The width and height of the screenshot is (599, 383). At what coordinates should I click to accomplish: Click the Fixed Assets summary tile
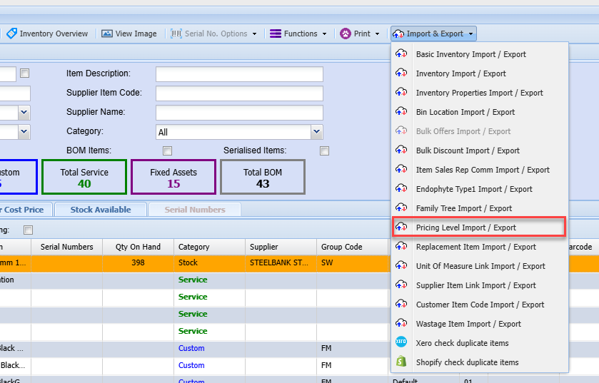(x=173, y=177)
